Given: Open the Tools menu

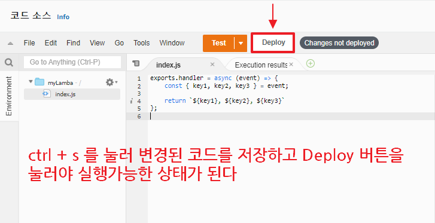Looking at the screenshot, I should pos(141,43).
